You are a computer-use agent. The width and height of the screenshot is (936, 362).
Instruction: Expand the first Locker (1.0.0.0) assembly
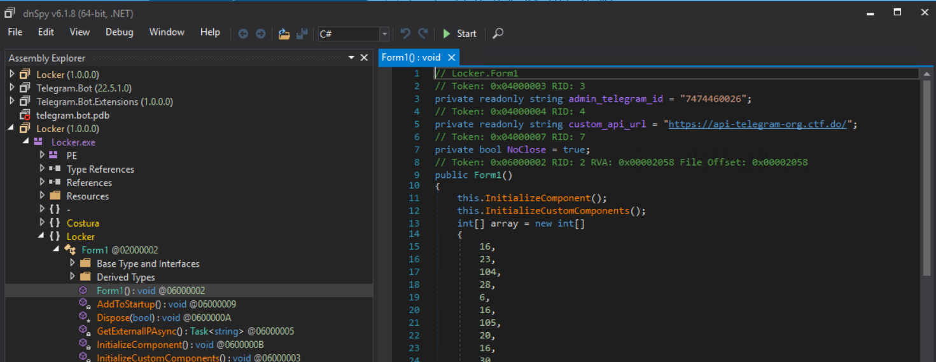tap(11, 74)
